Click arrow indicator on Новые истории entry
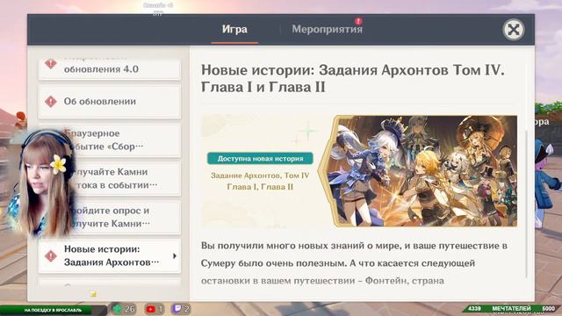The width and height of the screenshot is (562, 316). coord(175,255)
